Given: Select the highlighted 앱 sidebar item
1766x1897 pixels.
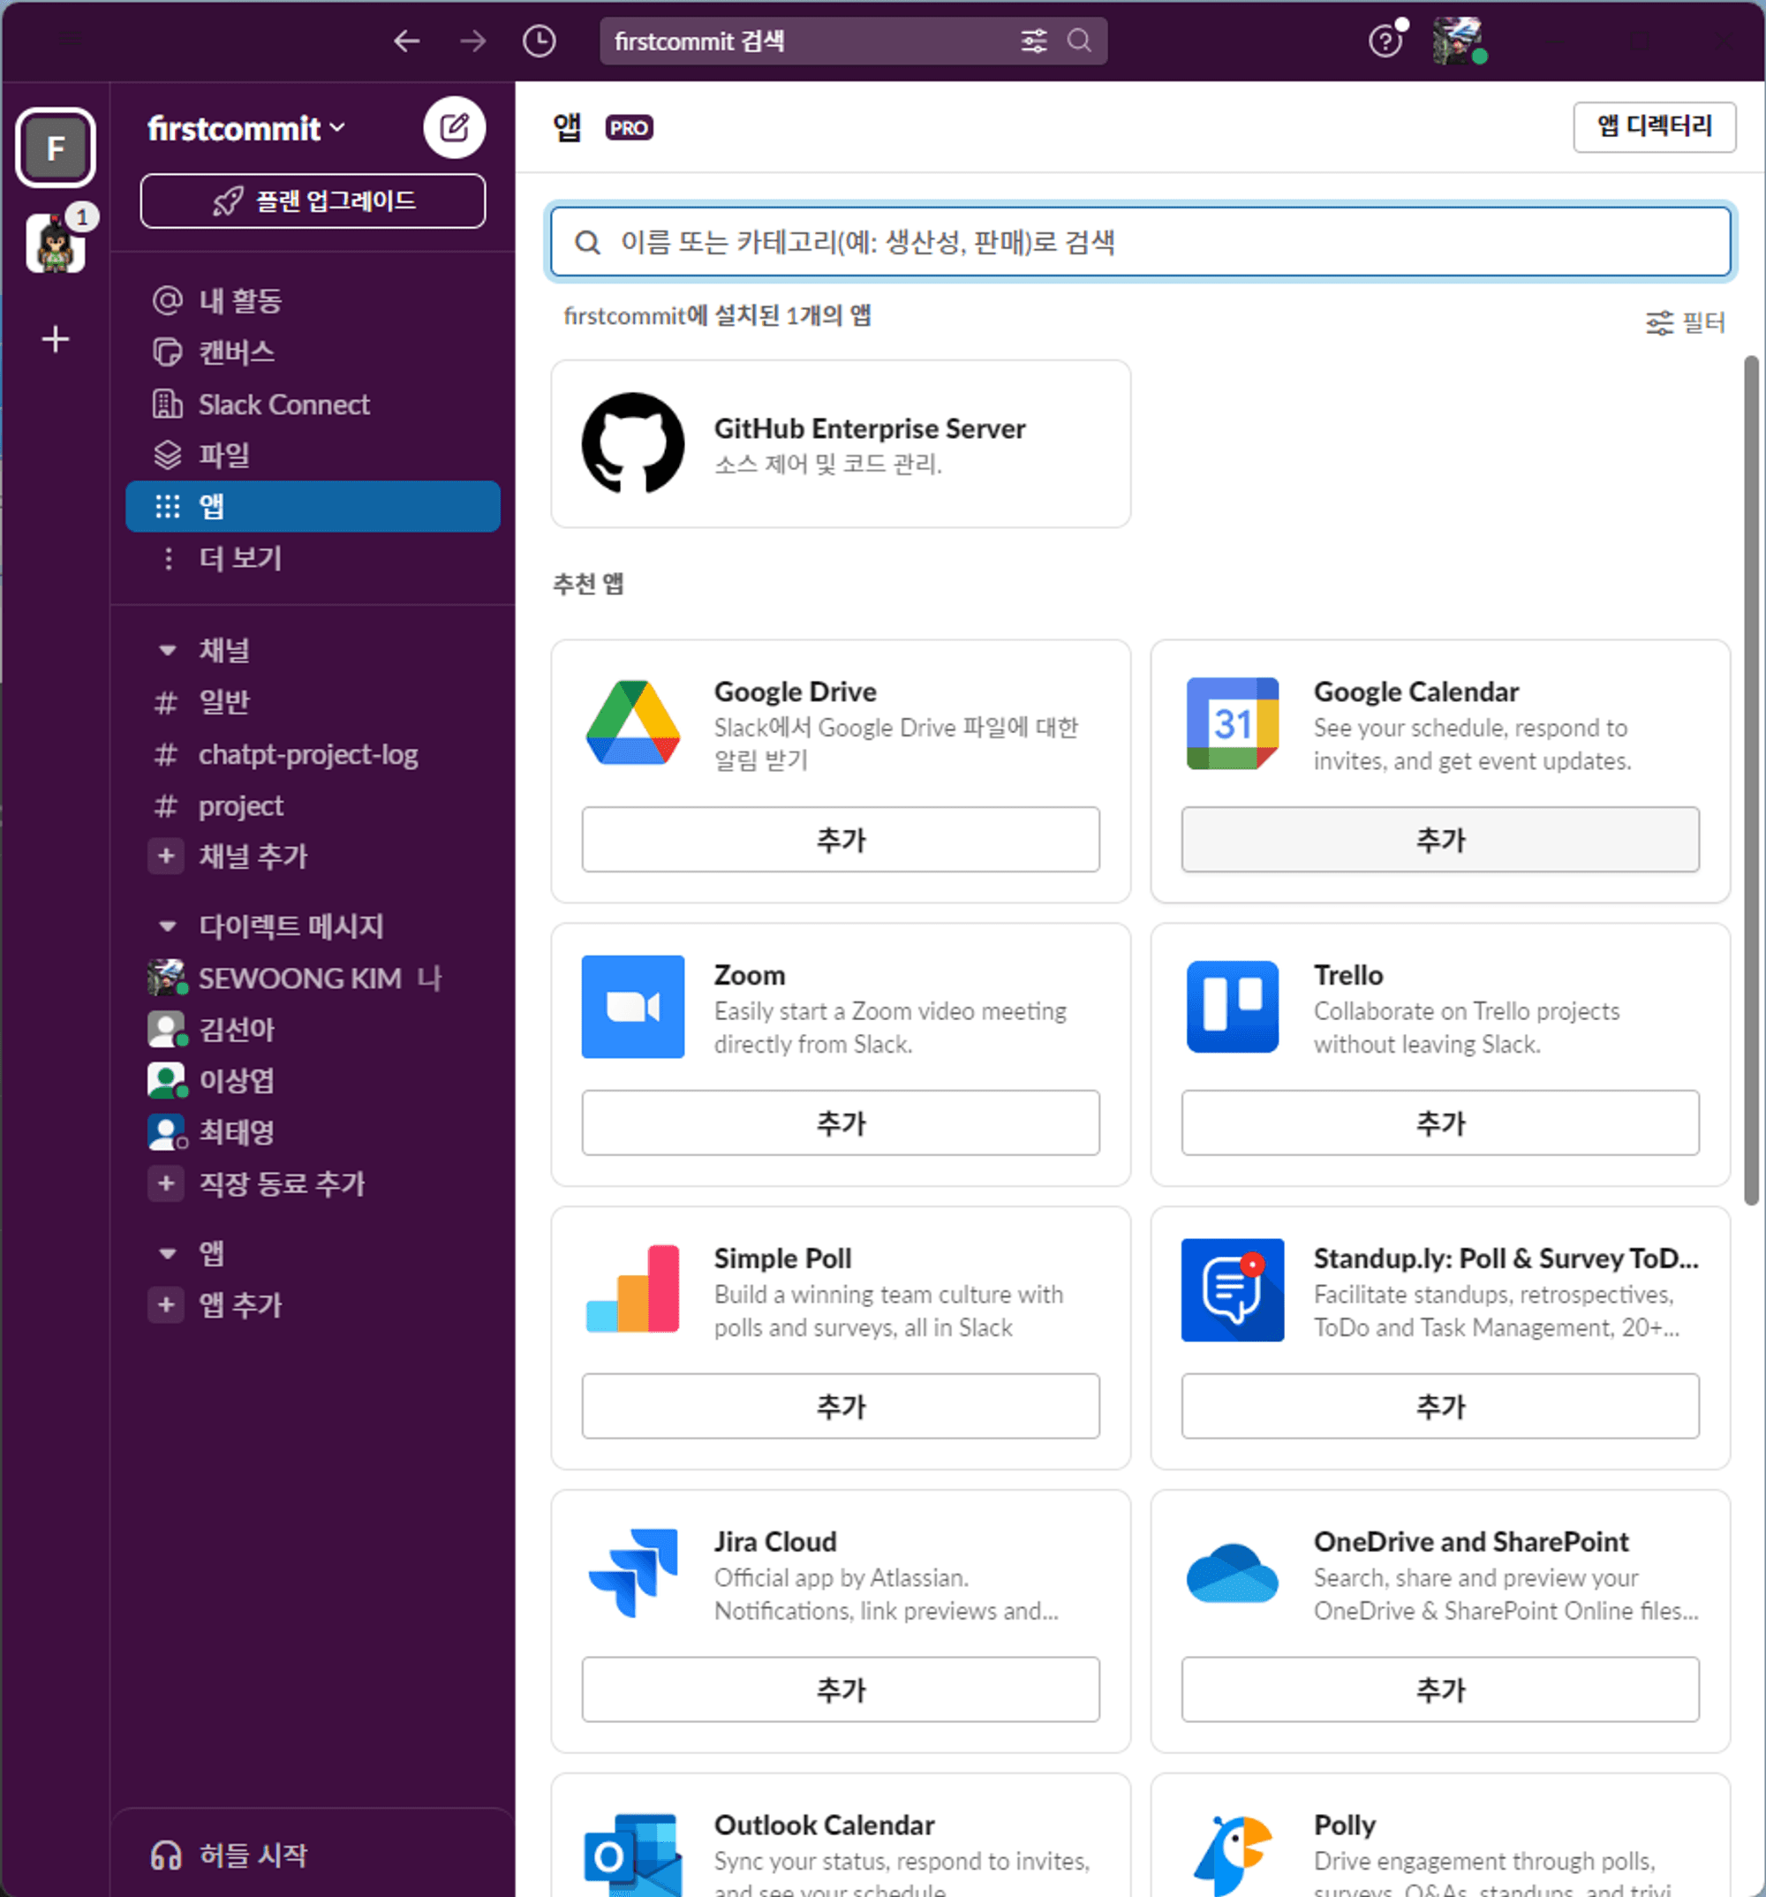Looking at the screenshot, I should pyautogui.click(x=313, y=507).
